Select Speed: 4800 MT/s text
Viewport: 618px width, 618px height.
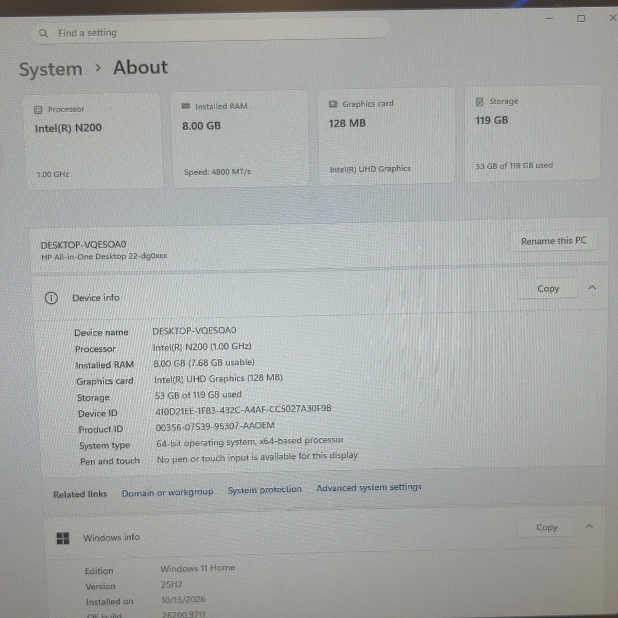pyautogui.click(x=217, y=172)
